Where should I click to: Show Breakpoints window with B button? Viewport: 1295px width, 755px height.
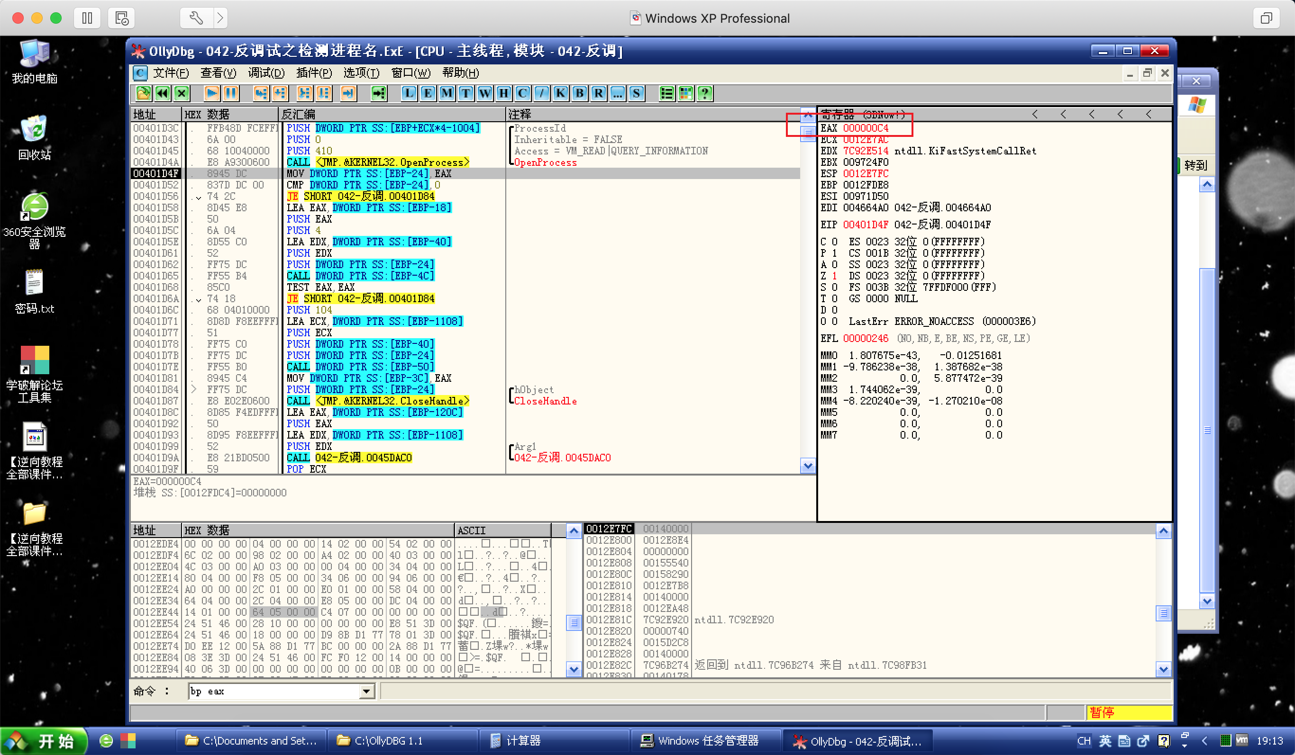[x=579, y=93]
